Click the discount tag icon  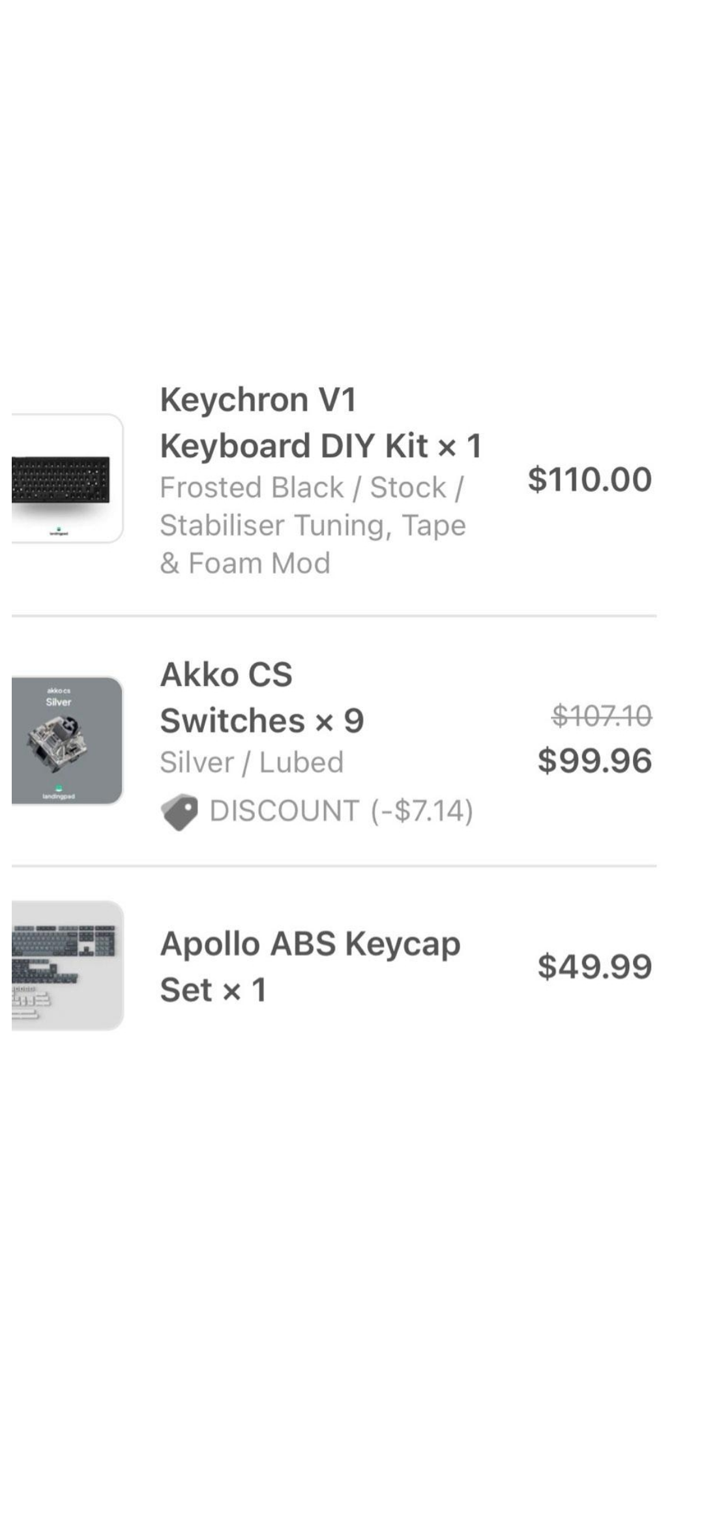pos(179,812)
